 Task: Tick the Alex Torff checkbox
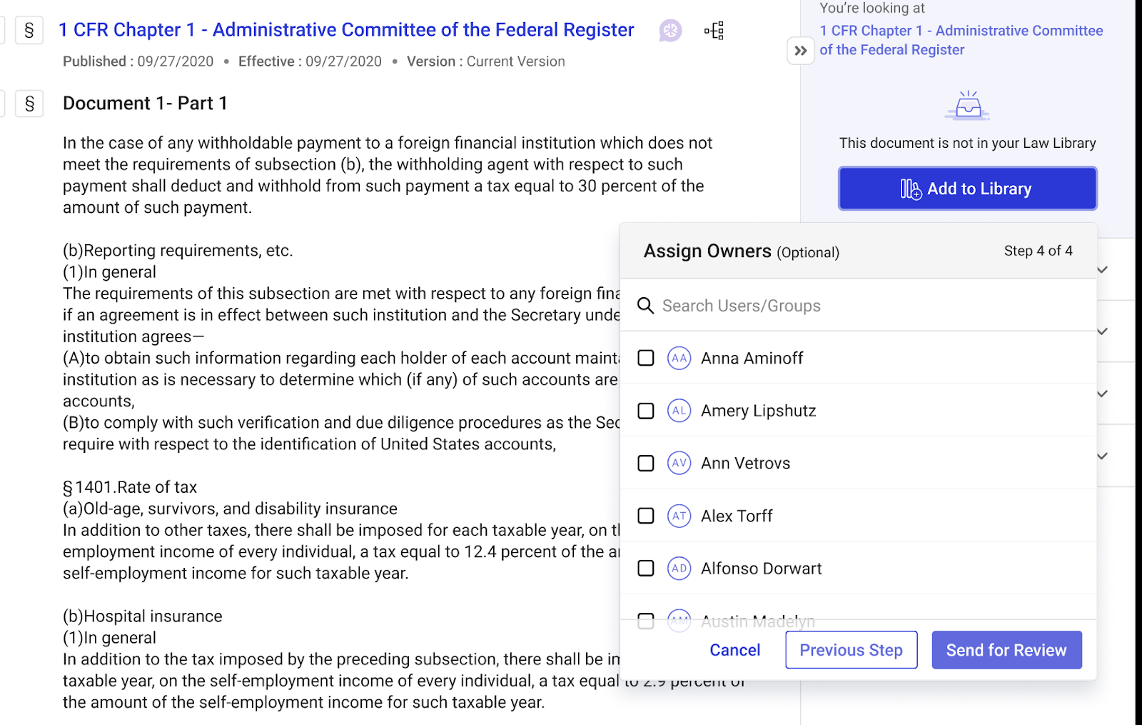(x=646, y=516)
